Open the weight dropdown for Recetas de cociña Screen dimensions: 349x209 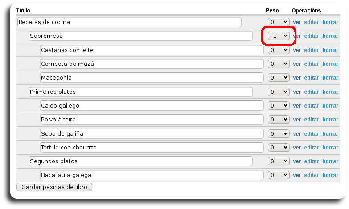(279, 22)
